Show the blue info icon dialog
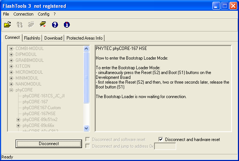 point(67,24)
